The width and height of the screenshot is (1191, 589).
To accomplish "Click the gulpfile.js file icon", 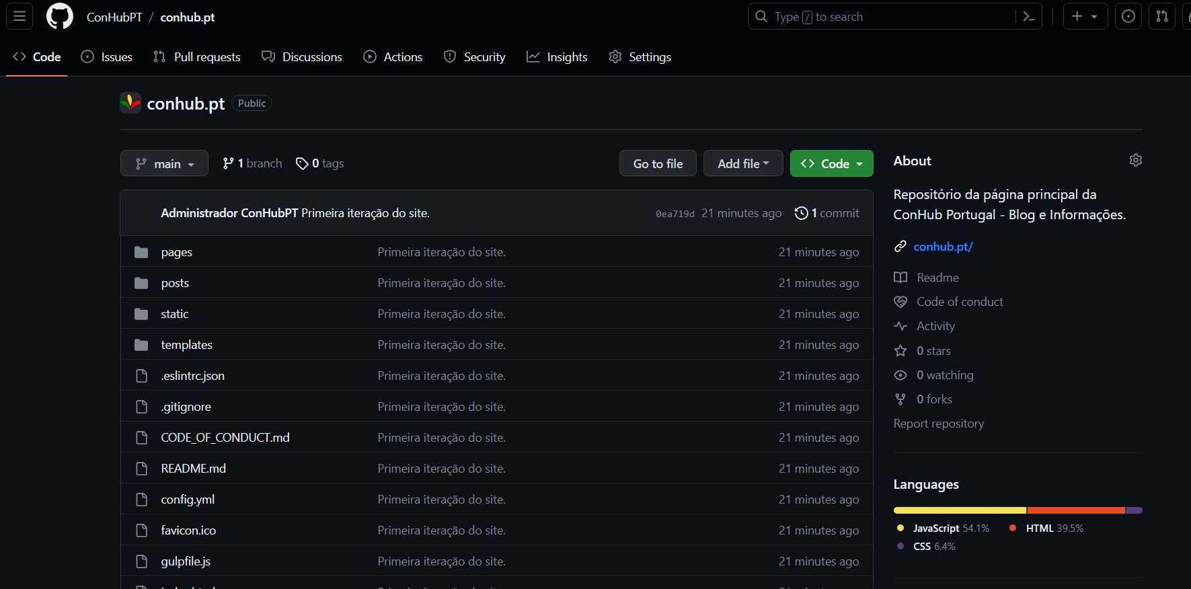I will click(141, 561).
